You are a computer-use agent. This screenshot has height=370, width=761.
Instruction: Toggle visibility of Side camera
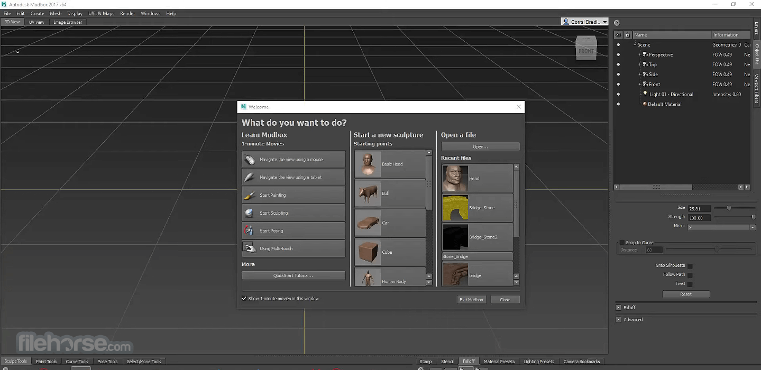point(618,75)
